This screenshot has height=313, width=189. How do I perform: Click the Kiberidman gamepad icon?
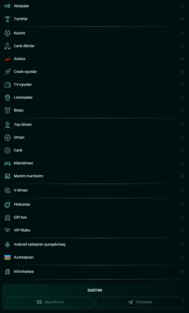[x=7, y=163]
